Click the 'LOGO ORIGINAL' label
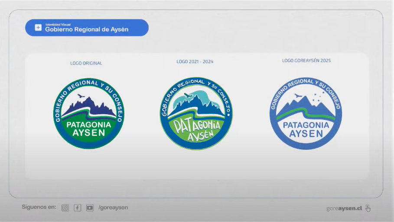This screenshot has width=394, height=222. click(86, 63)
